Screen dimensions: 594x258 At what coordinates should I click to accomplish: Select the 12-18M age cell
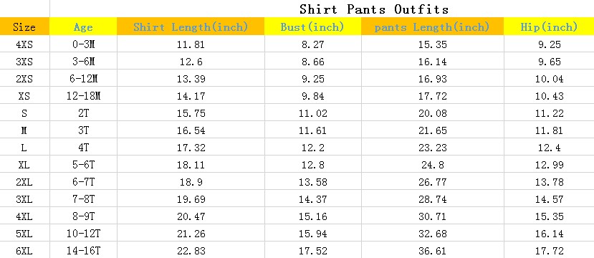(x=83, y=96)
